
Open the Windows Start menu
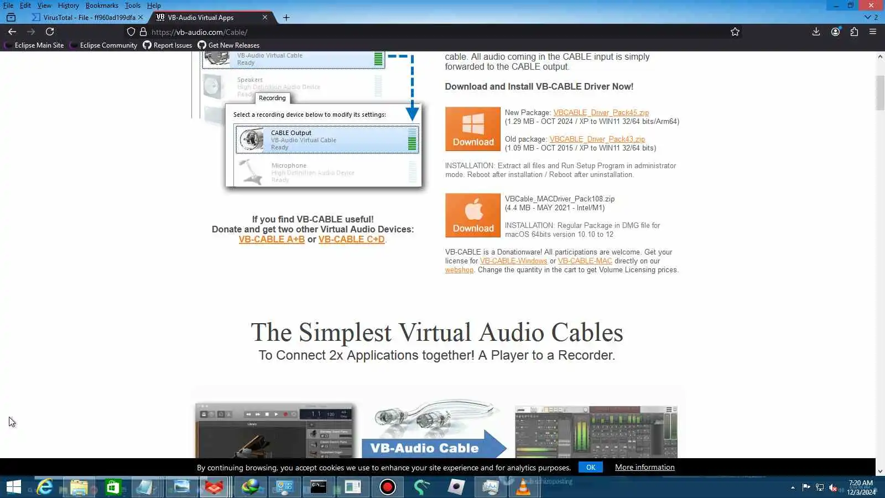pyautogui.click(x=14, y=487)
